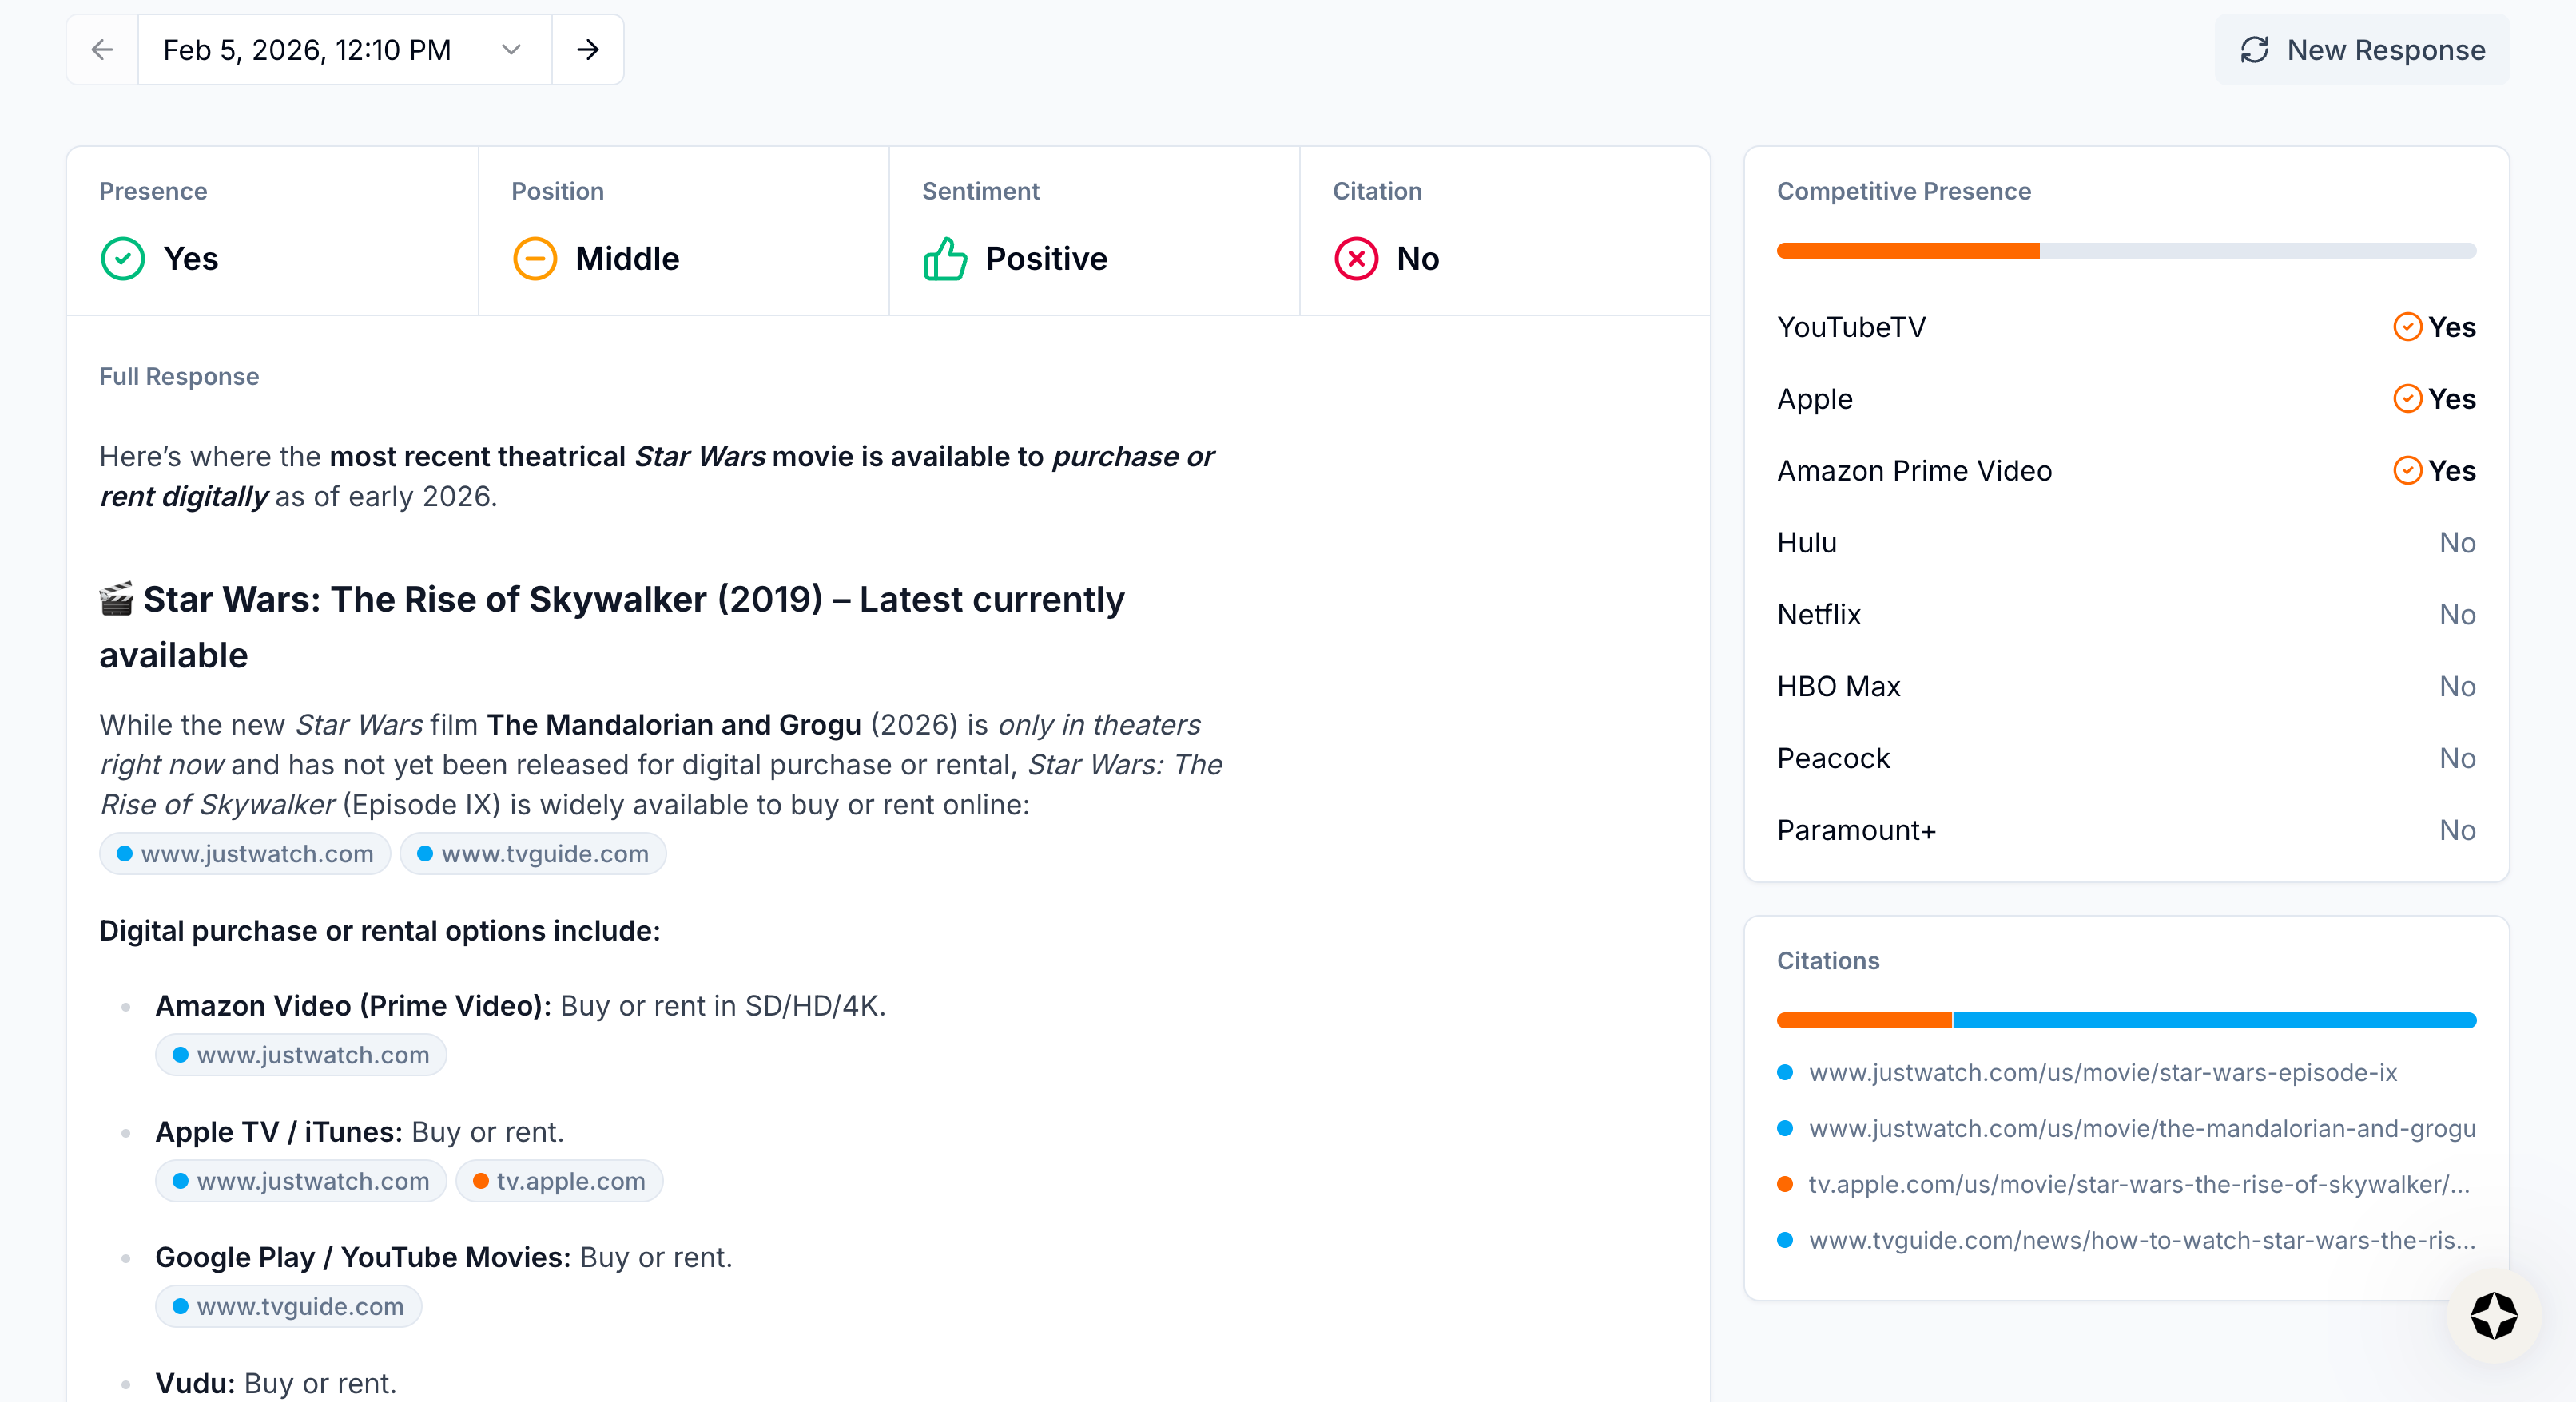
Task: Click the orange Position Middle icon
Action: click(x=535, y=259)
